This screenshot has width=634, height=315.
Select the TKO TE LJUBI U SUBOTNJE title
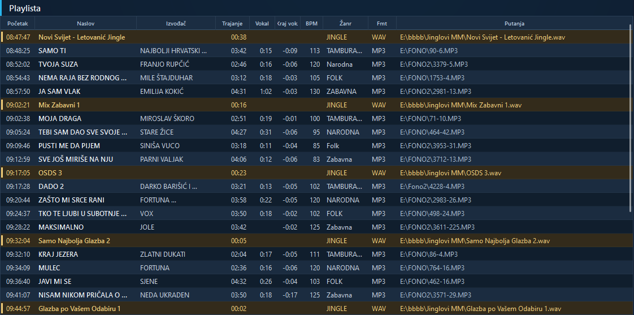[x=82, y=213]
